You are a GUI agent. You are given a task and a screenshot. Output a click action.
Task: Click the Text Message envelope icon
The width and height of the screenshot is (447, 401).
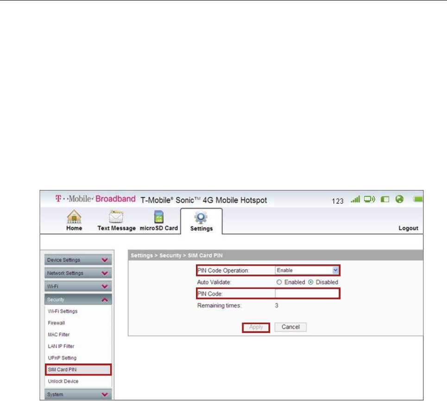tap(116, 217)
